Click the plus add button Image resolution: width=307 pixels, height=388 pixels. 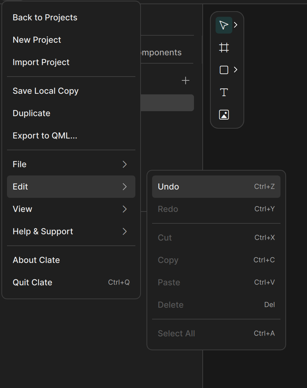186,80
